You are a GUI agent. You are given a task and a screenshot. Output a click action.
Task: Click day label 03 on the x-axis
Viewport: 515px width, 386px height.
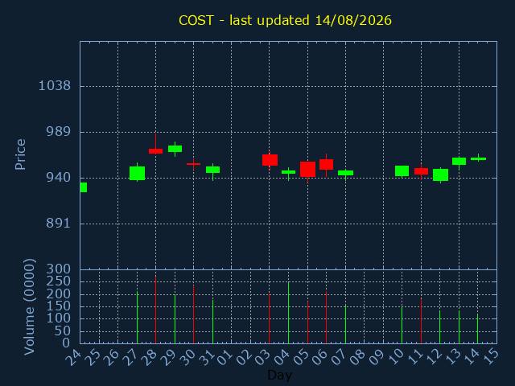tap(262, 357)
